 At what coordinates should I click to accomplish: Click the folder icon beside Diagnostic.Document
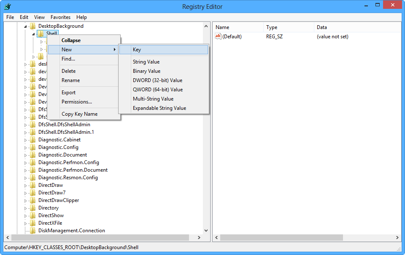click(x=33, y=155)
